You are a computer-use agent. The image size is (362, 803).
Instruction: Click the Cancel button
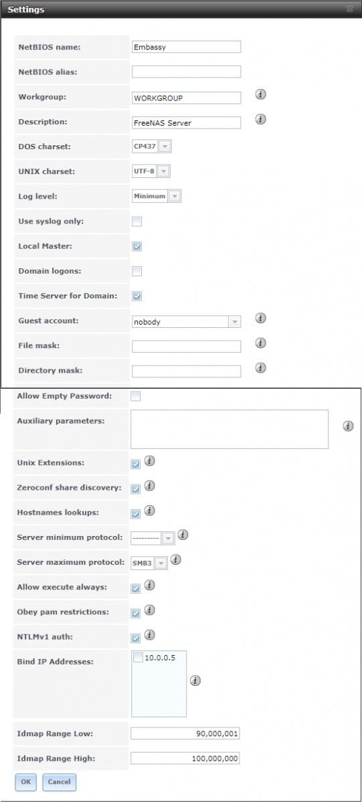click(59, 782)
